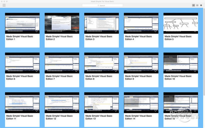Select the title 'Made Simple! Visual Basic Edition 4'
Viewport: 205px width, 128px height.
point(139,38)
